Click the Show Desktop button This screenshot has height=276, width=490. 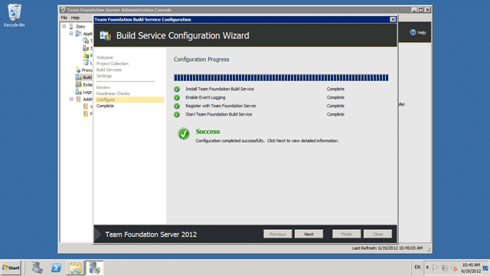(x=486, y=268)
